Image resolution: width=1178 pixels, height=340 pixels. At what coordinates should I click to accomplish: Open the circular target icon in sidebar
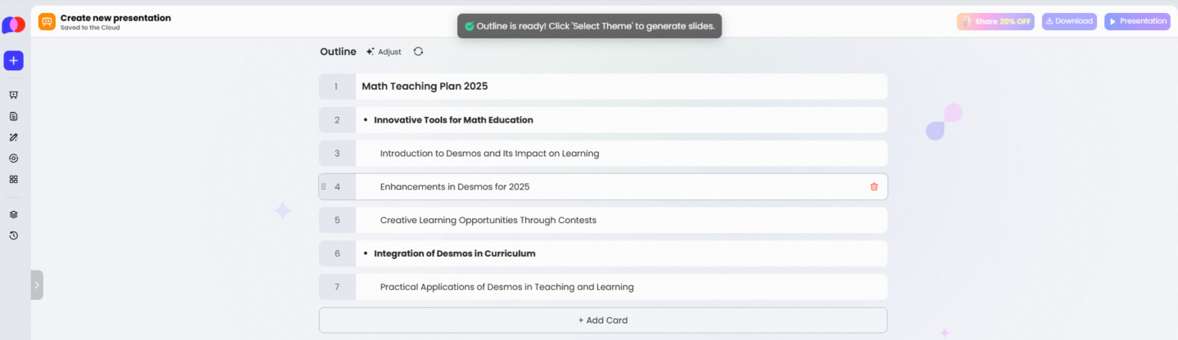pos(13,159)
